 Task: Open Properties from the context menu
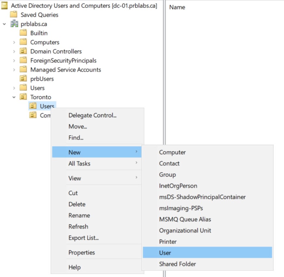click(x=82, y=253)
